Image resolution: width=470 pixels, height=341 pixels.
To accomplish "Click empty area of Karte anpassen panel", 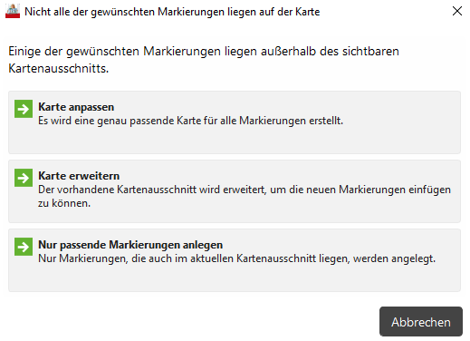I will [235, 140].
